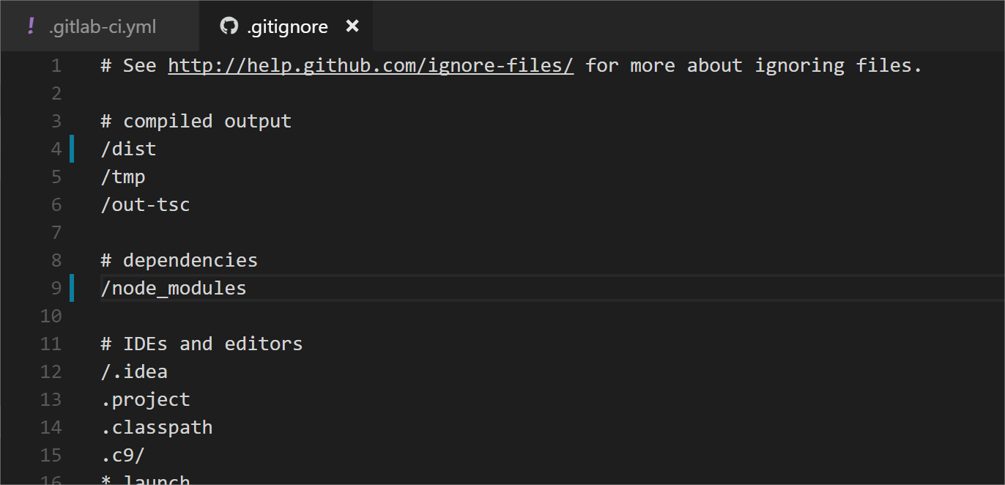The image size is (1005, 485).
Task: Click the /node_modules line
Action: pos(174,289)
